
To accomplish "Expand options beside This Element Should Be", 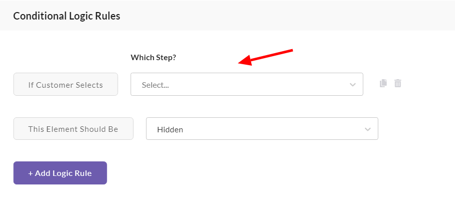I will [x=262, y=129].
